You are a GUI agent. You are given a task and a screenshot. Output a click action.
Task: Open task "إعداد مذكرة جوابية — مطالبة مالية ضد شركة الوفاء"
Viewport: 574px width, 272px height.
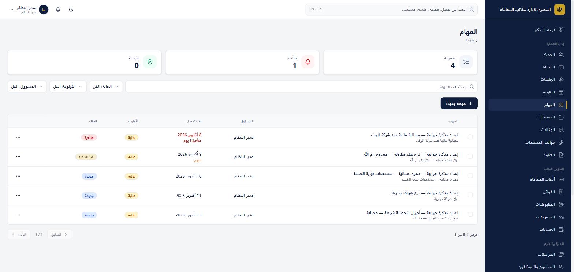414,135
